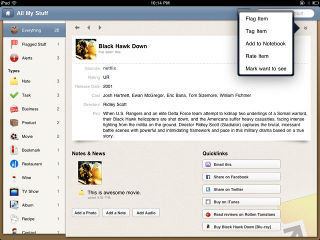Show previous item with left triangle
Image resolution: width=320 pixels, height=240 pixels.
coord(88,27)
